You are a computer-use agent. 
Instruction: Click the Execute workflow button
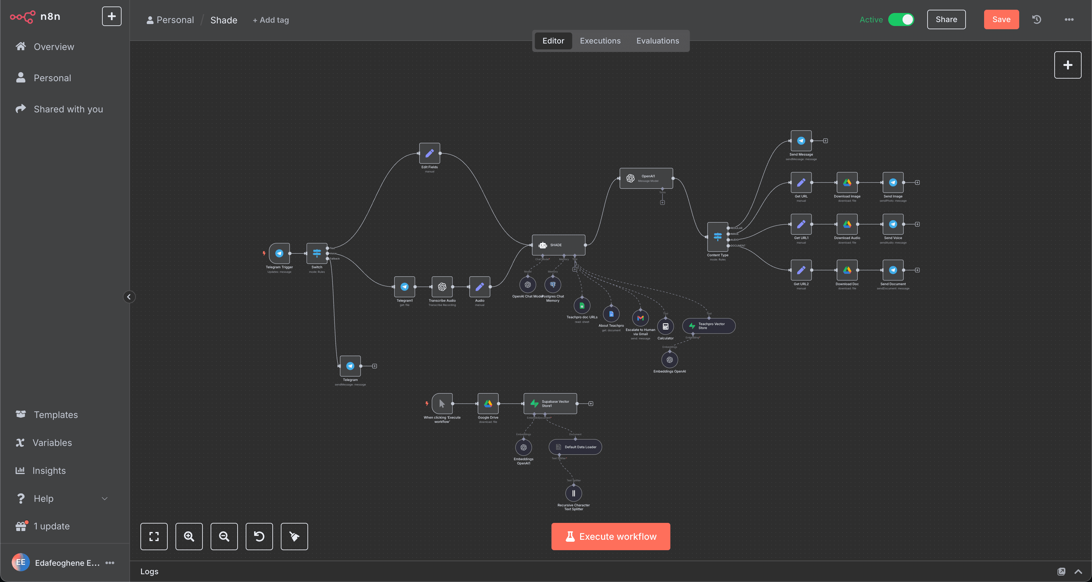(x=610, y=536)
